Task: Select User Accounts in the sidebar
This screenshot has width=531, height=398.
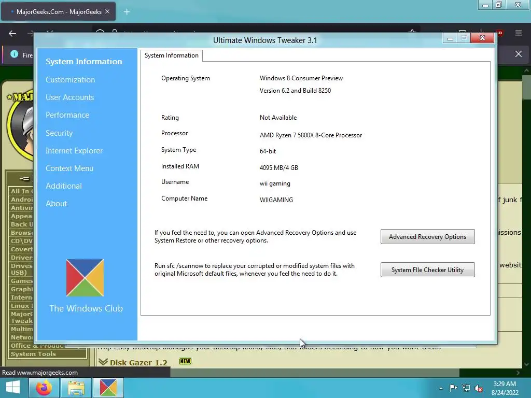Action: pos(70,97)
